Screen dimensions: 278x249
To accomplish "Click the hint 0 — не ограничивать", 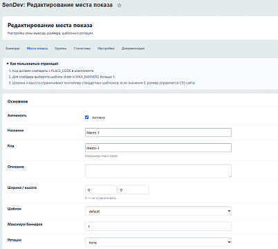I will tap(101, 198).
